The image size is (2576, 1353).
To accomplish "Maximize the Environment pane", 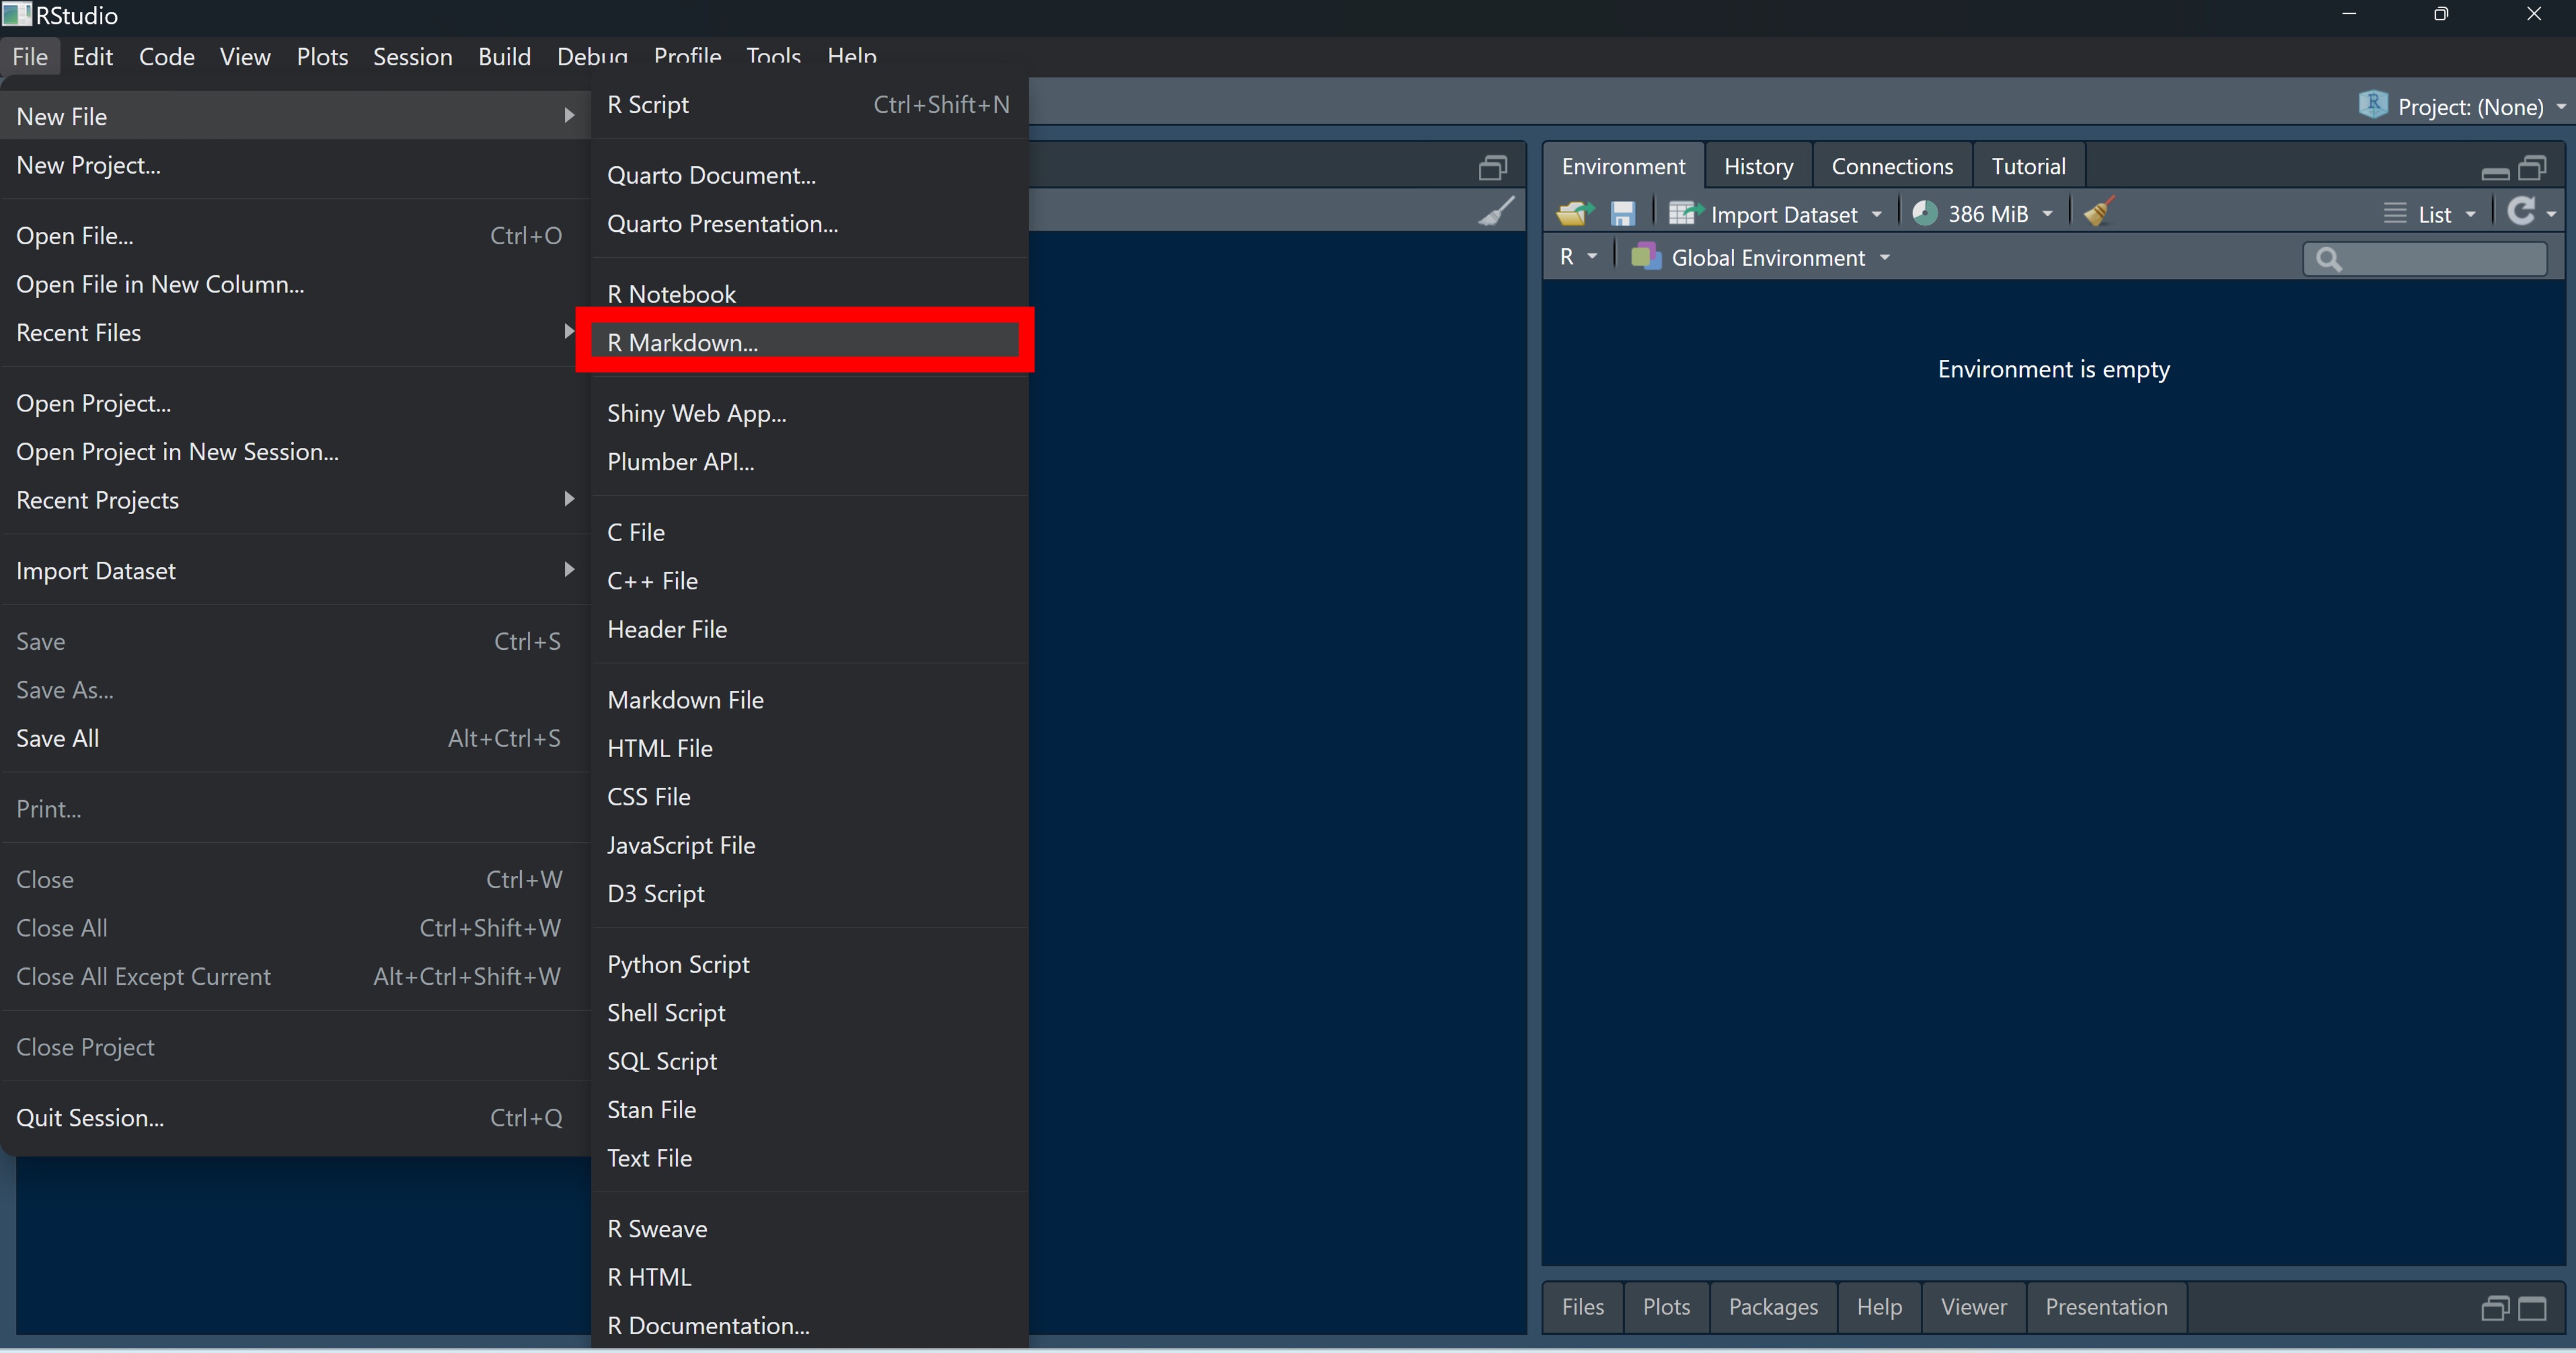I will 2532,167.
